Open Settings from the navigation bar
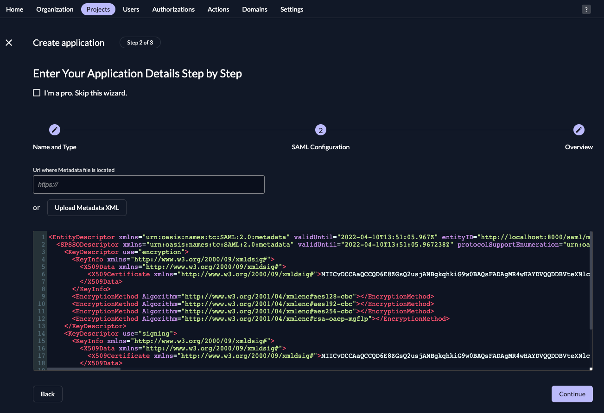 point(292,9)
